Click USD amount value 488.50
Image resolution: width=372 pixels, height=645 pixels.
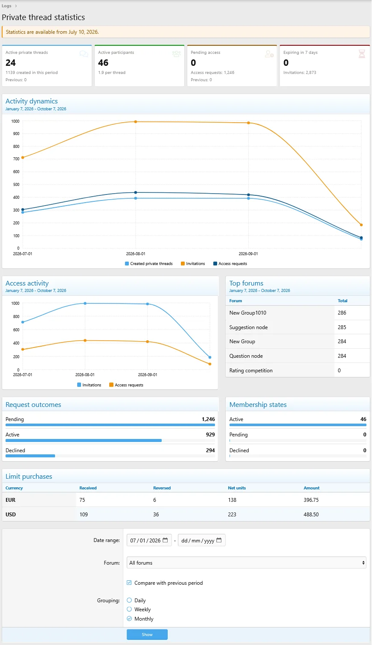click(311, 514)
